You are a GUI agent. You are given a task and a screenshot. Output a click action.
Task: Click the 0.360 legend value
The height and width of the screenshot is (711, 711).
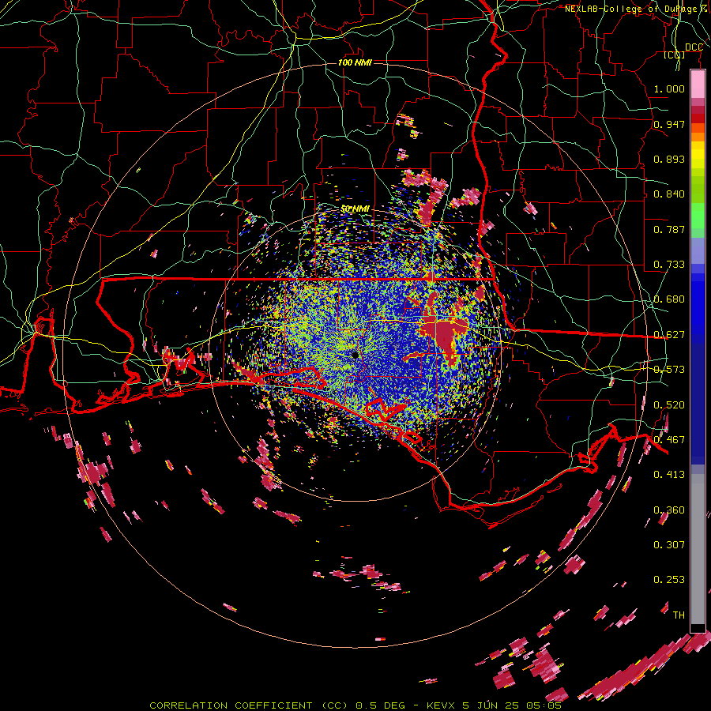coord(669,510)
